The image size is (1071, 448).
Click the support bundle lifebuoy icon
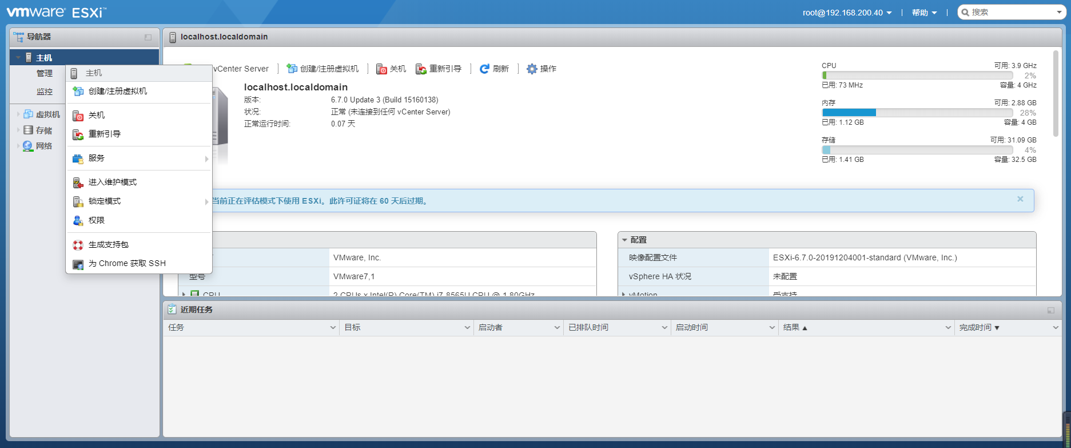pyautogui.click(x=78, y=245)
